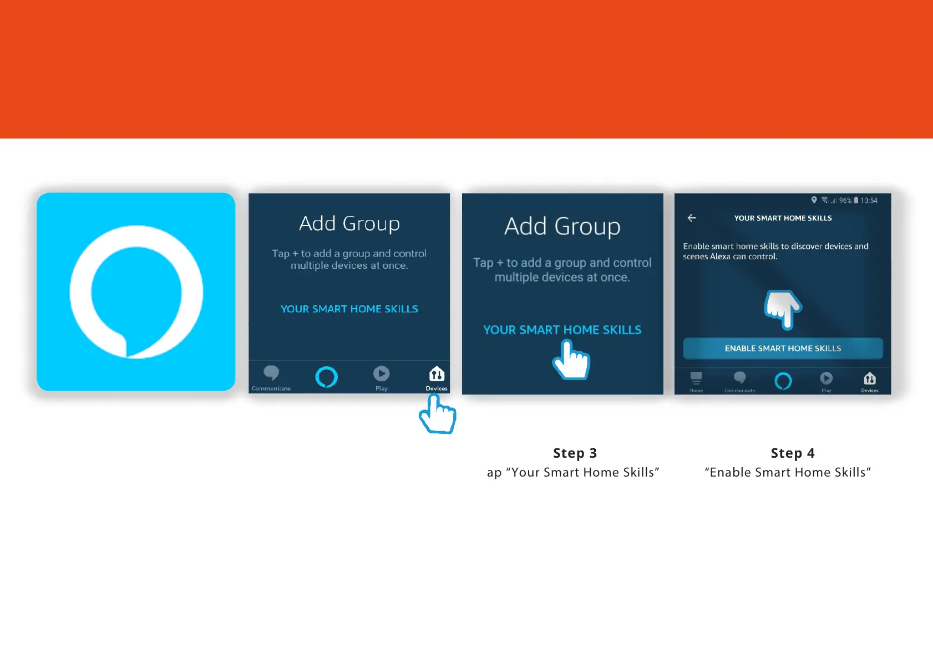Tap Play icon in second panel
This screenshot has width=933, height=655.
click(x=381, y=373)
